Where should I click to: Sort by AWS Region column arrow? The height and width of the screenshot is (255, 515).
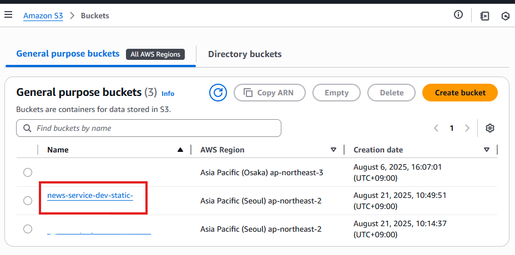334,150
